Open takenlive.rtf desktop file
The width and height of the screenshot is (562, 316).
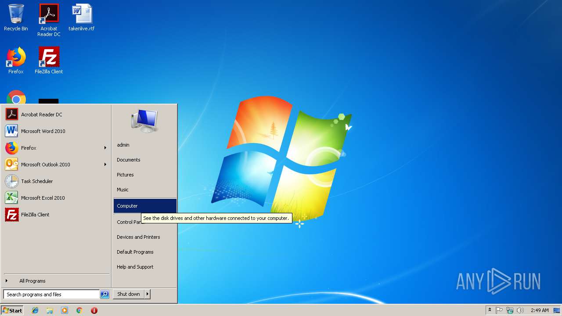(x=82, y=18)
